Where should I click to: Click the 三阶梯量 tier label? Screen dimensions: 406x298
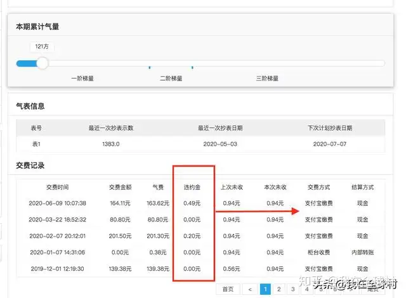pos(267,79)
